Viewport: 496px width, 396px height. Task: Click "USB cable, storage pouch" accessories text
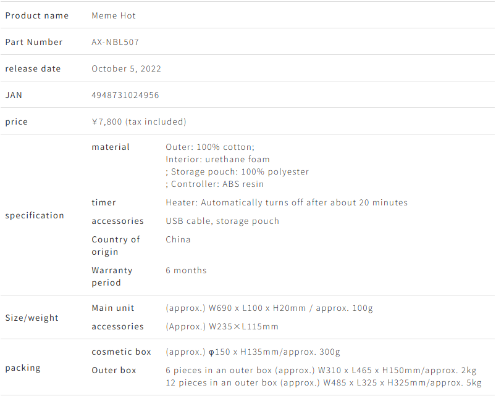click(x=222, y=221)
